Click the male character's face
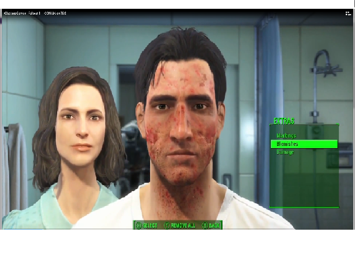Screen dimensions: 355x259 click(x=180, y=123)
